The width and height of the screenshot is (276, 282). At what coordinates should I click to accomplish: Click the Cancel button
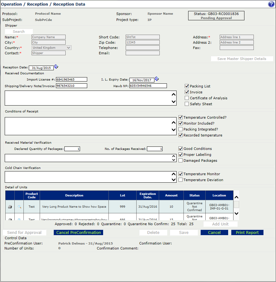click(214, 233)
